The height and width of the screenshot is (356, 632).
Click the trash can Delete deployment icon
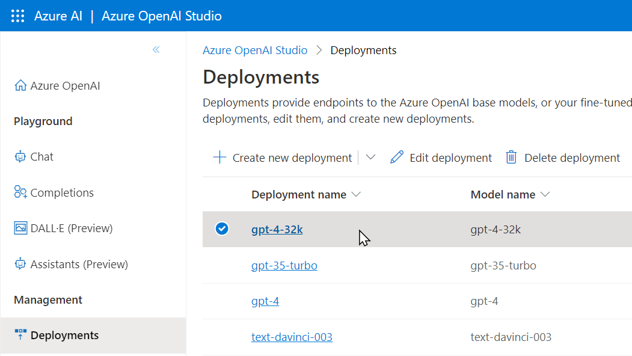pos(511,157)
